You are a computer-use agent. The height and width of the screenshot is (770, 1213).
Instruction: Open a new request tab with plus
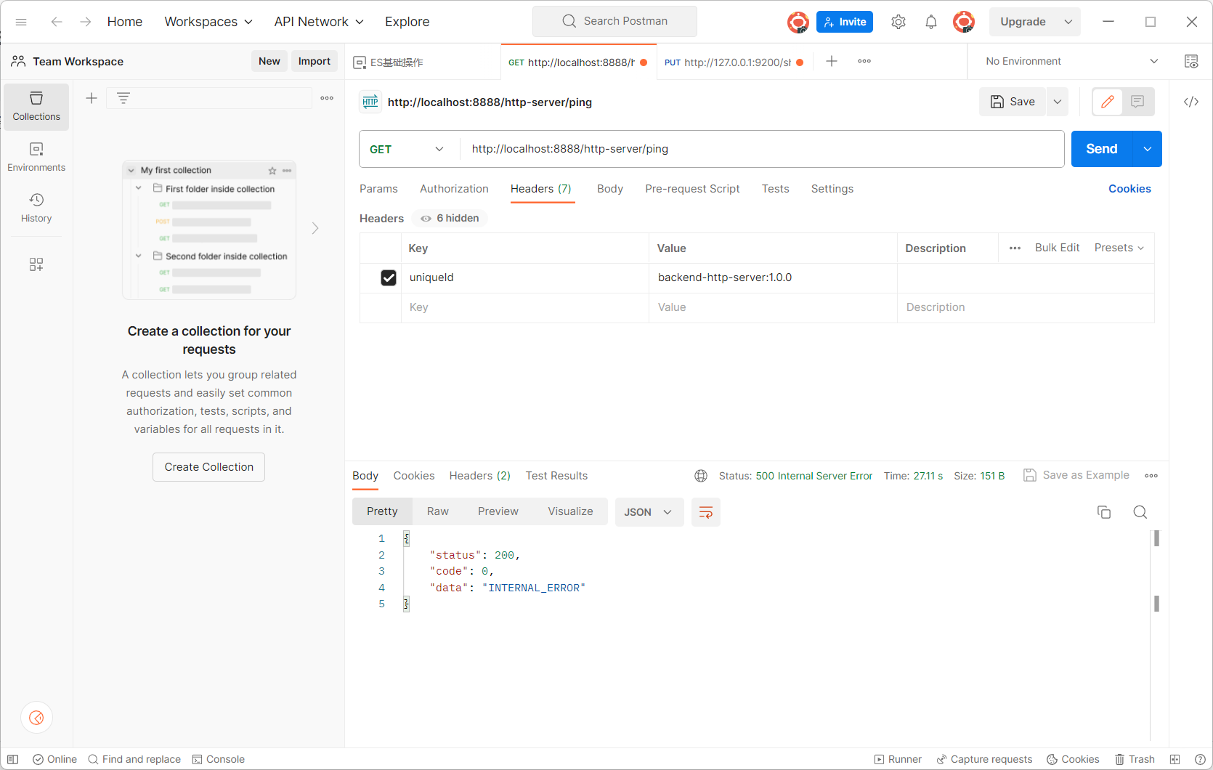coord(832,61)
